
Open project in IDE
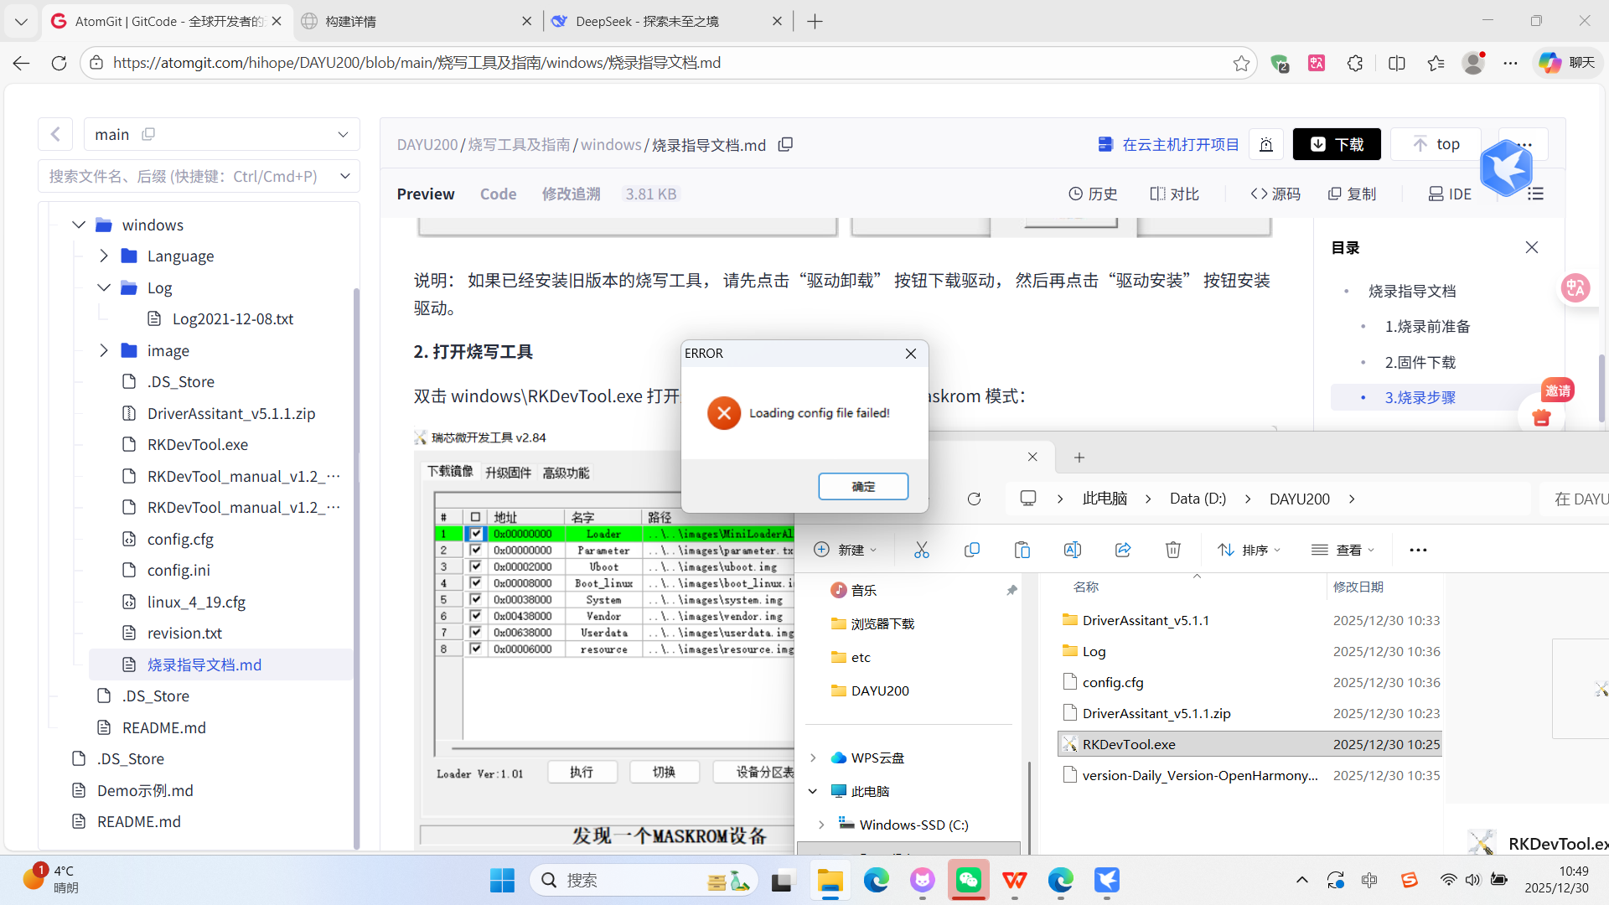click(x=1451, y=194)
